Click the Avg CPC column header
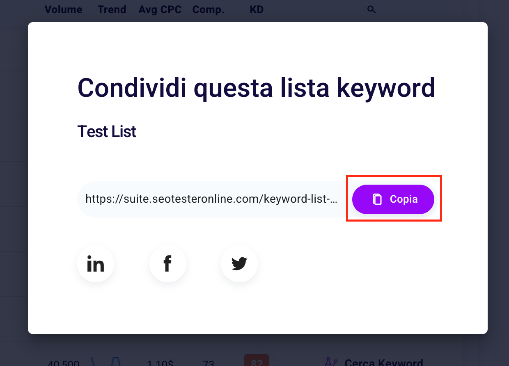Viewport: 509px width, 366px height. [x=160, y=9]
